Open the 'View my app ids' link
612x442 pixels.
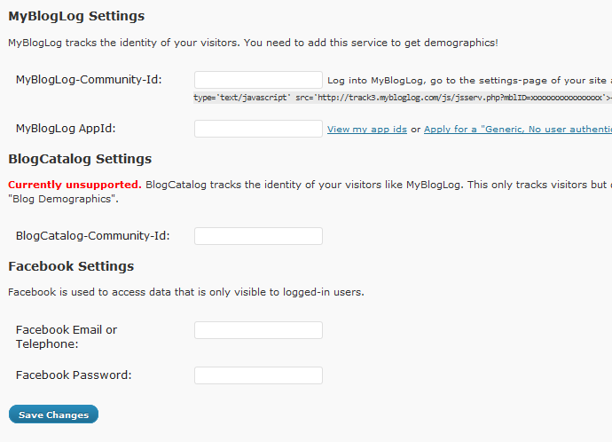click(x=367, y=130)
